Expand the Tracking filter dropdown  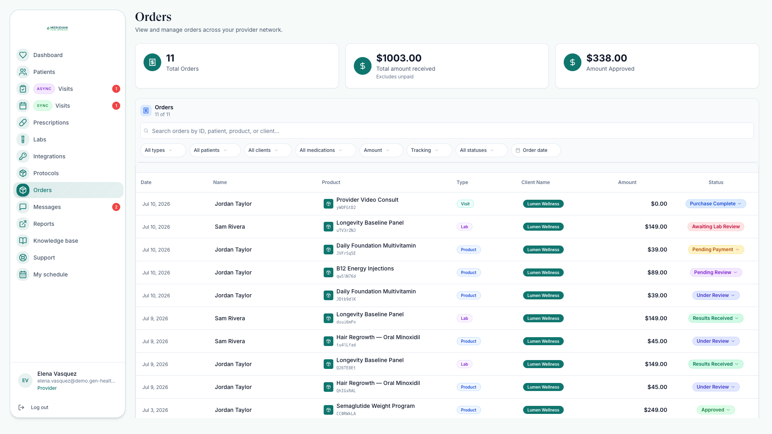429,150
